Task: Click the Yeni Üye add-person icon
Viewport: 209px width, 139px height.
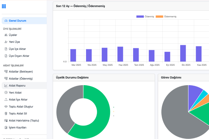Action: click(x=6, y=42)
